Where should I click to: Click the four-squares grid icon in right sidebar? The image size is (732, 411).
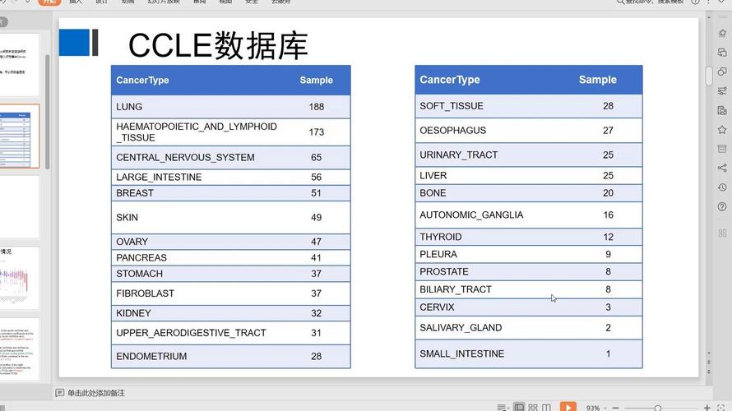[x=722, y=233]
